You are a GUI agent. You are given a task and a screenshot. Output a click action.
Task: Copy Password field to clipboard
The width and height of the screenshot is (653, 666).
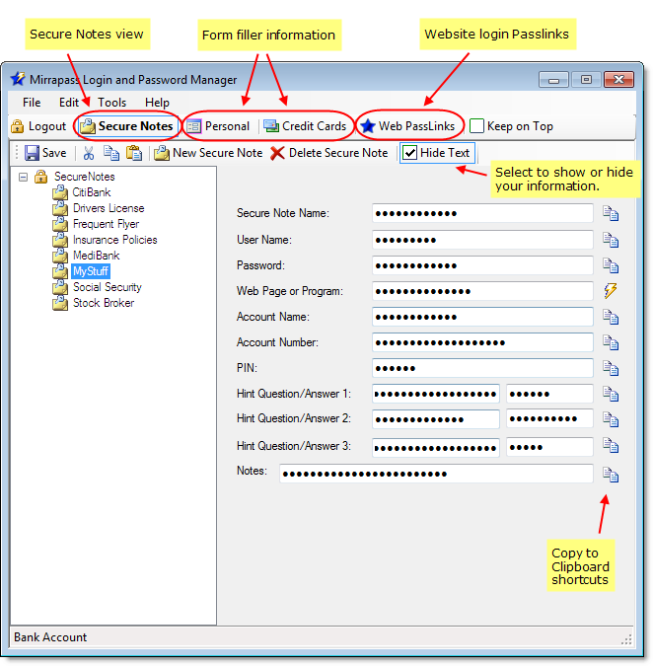click(x=611, y=265)
